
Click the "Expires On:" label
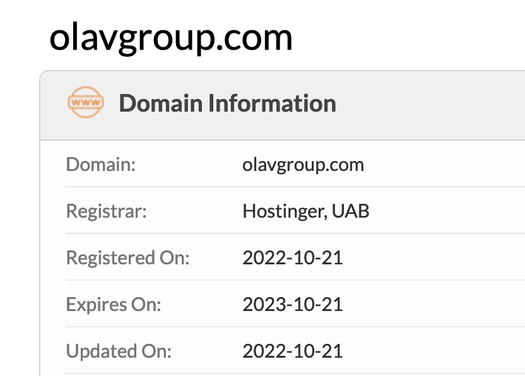(x=114, y=305)
